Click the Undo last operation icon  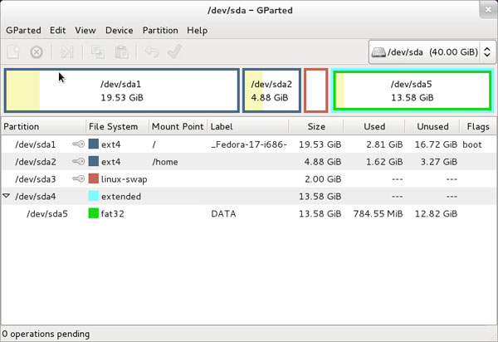152,51
